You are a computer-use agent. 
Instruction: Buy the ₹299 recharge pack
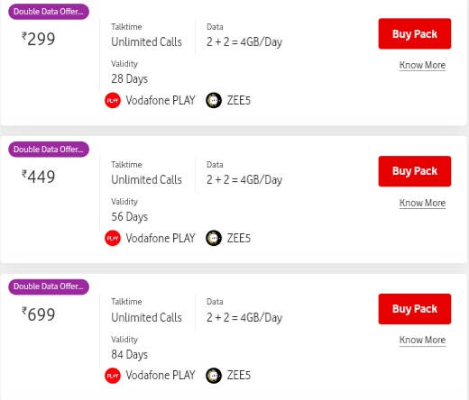coord(415,33)
